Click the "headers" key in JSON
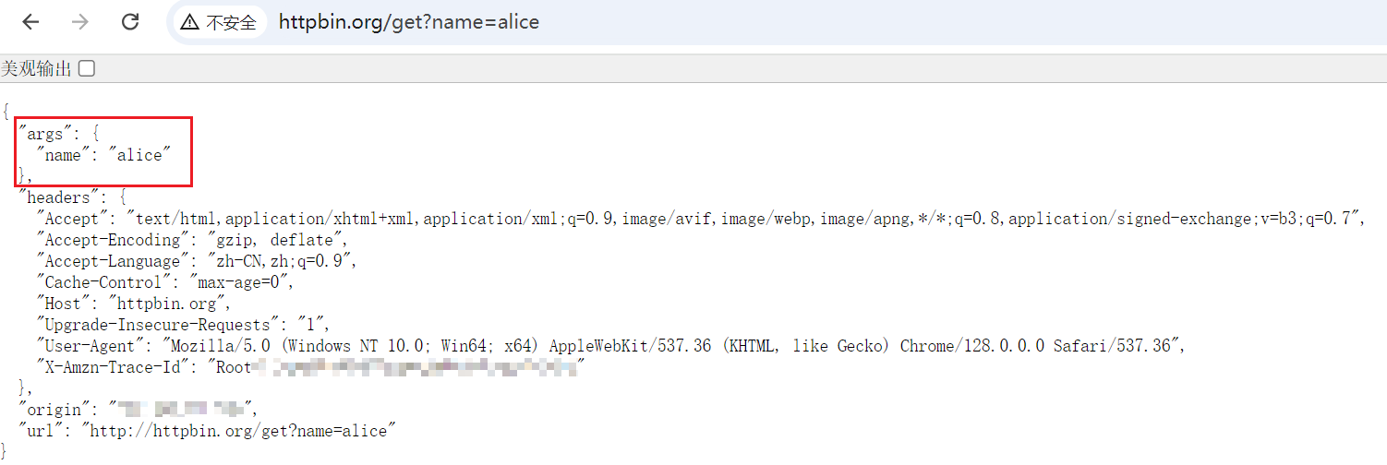Screen dimensions: 1387x465 59,197
